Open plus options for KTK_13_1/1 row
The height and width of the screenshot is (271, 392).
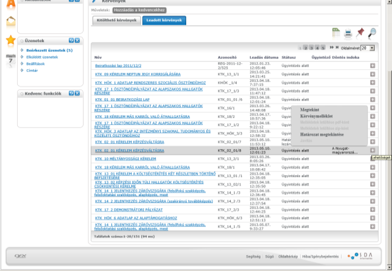(x=372, y=74)
